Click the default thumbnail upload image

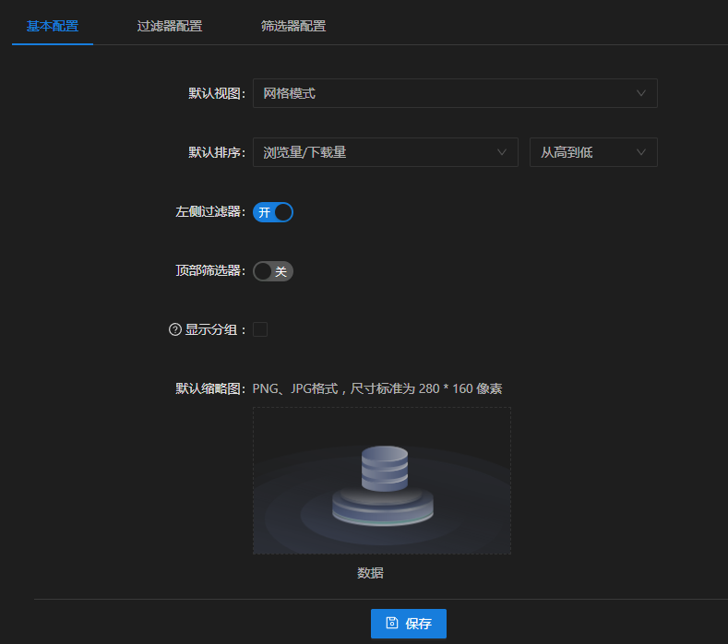pyautogui.click(x=382, y=481)
